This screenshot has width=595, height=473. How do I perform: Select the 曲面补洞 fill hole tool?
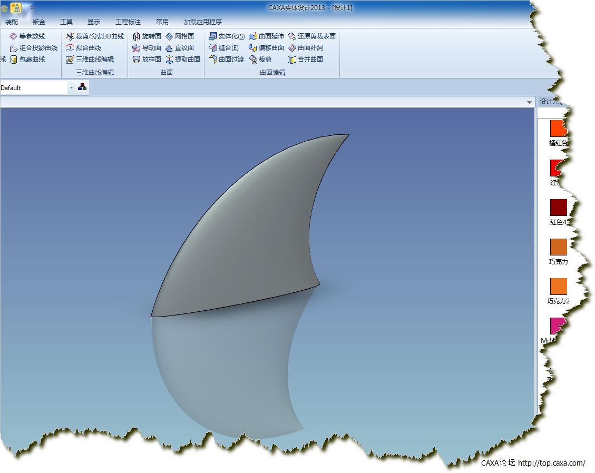[306, 48]
